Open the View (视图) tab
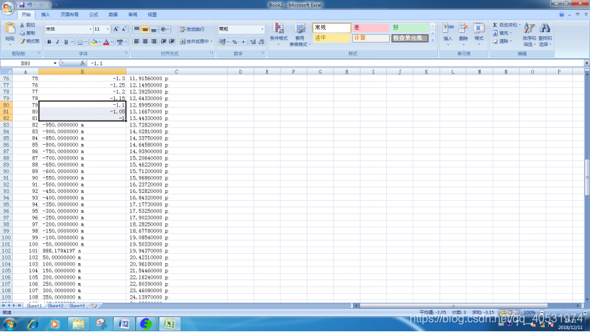 click(153, 15)
